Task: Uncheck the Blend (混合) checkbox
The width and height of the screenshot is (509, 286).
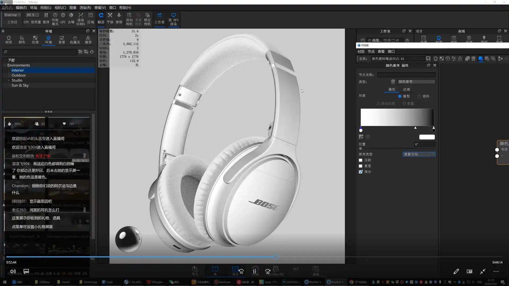Action: tap(361, 172)
